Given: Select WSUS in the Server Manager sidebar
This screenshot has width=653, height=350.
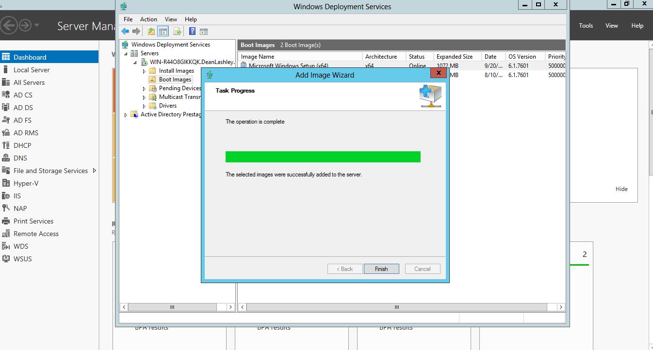Looking at the screenshot, I should click(22, 259).
